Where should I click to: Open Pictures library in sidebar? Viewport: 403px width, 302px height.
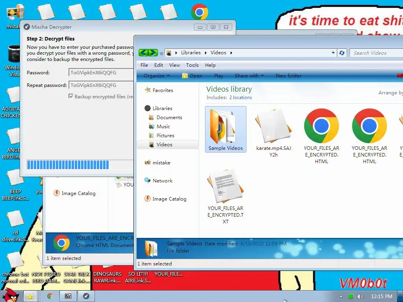pyautogui.click(x=161, y=135)
